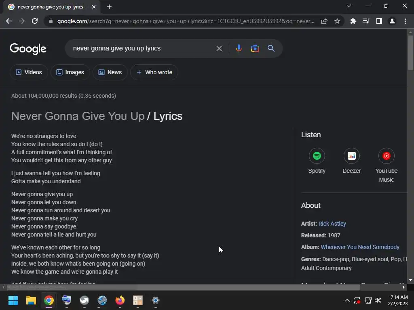
Task: Click the vertical page scrollbar thumb
Action: point(410,53)
